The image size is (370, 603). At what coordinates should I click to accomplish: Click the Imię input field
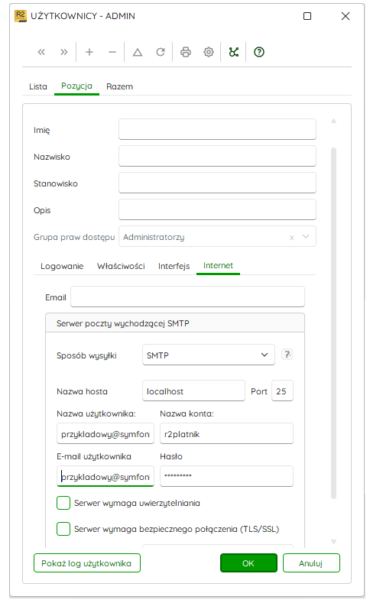(217, 129)
